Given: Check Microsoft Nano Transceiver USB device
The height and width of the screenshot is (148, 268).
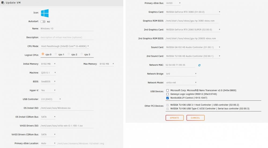Looking at the screenshot, I should 167,91.
